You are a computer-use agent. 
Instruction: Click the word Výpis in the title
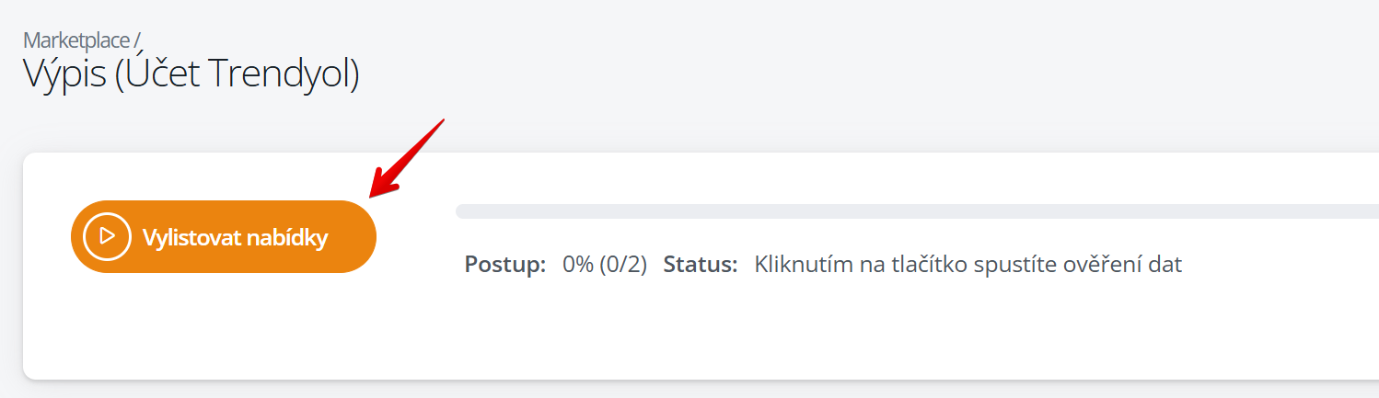64,75
